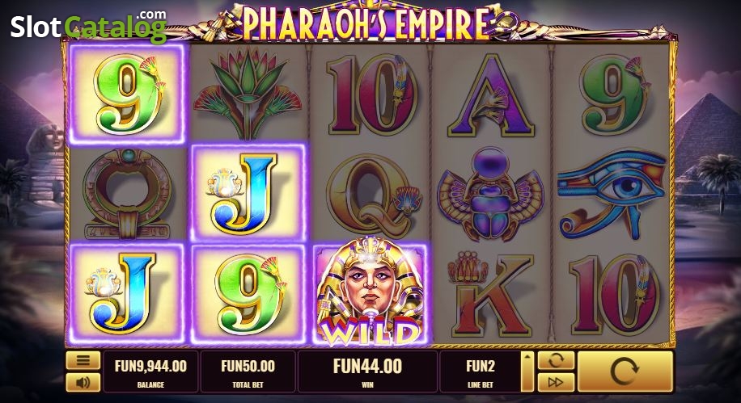The image size is (741, 403).
Task: Click the golden Q symbol
Action: point(370,195)
